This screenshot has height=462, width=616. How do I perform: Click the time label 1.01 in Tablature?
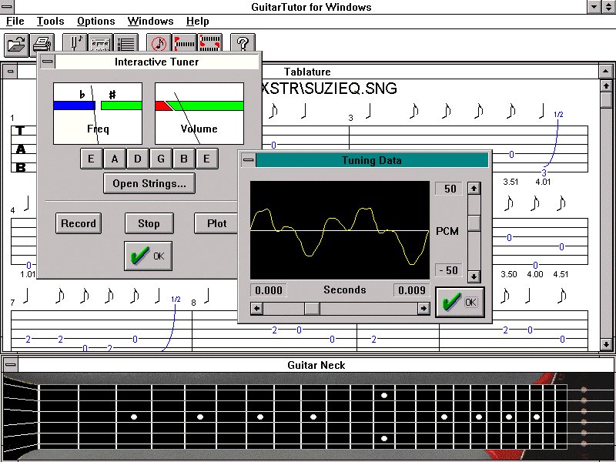(28, 274)
